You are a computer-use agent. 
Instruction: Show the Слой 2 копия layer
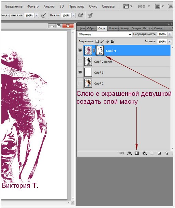(80, 61)
